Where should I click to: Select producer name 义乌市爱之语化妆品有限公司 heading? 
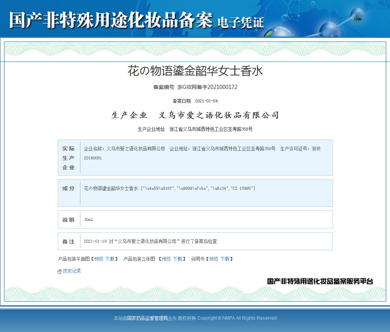[219, 115]
